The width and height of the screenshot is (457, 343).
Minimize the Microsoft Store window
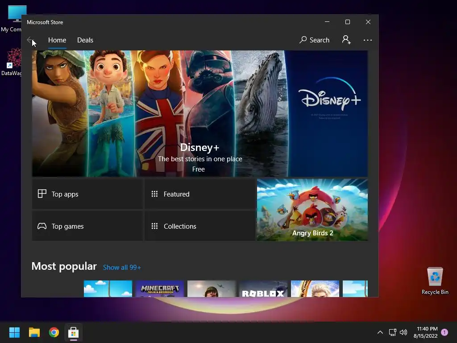point(327,22)
